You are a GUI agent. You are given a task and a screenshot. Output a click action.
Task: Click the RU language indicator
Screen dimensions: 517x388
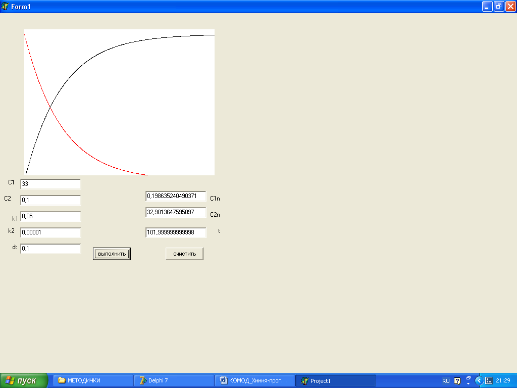446,381
